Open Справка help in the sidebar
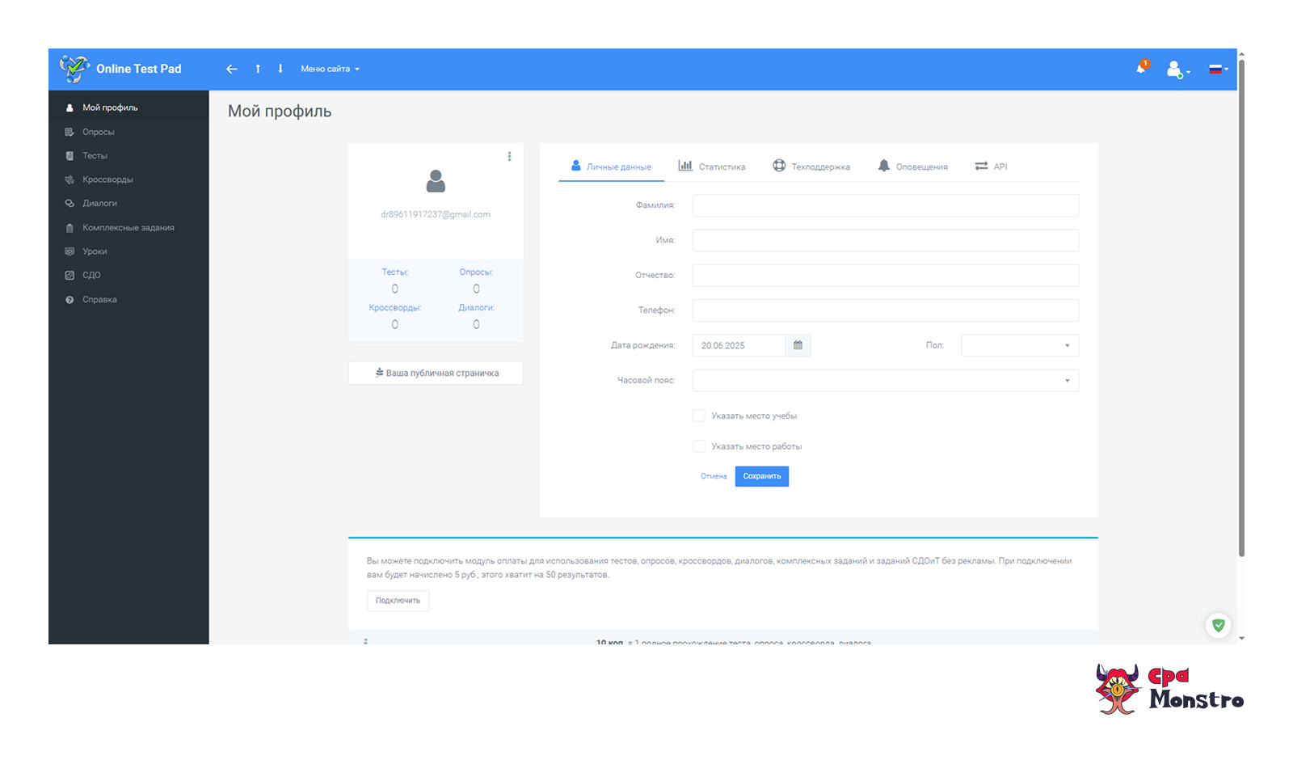The image size is (1293, 764). coord(128,299)
